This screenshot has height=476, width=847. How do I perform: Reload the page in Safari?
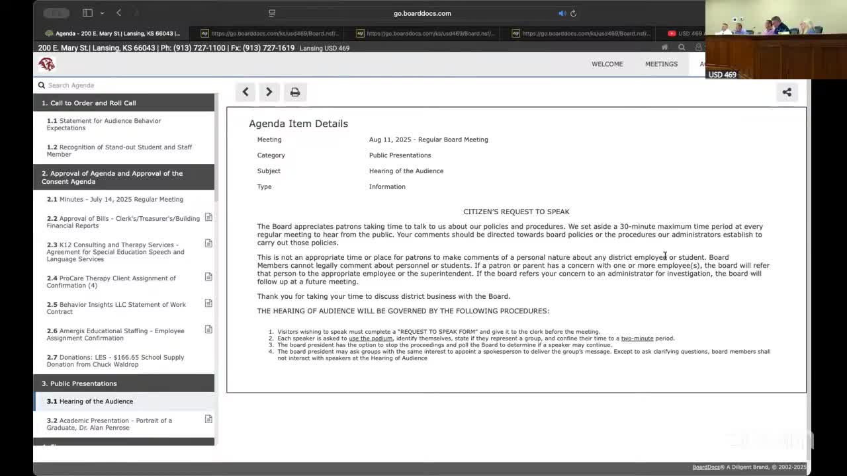[x=574, y=13]
